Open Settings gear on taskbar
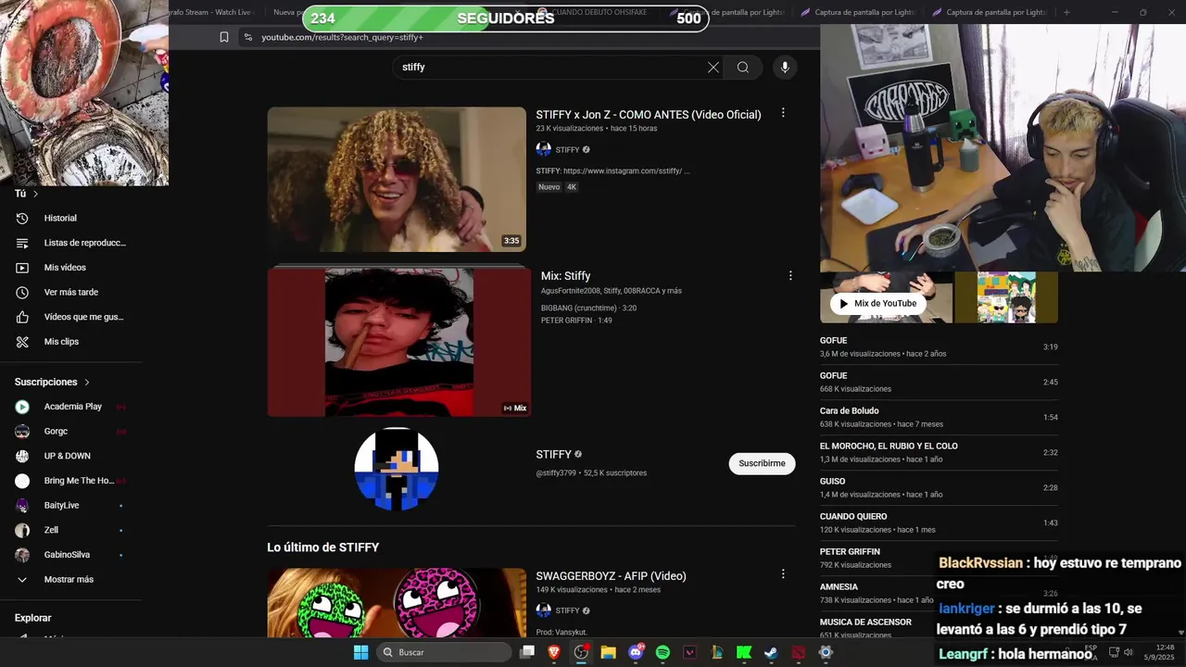This screenshot has height=667, width=1186. (x=826, y=652)
